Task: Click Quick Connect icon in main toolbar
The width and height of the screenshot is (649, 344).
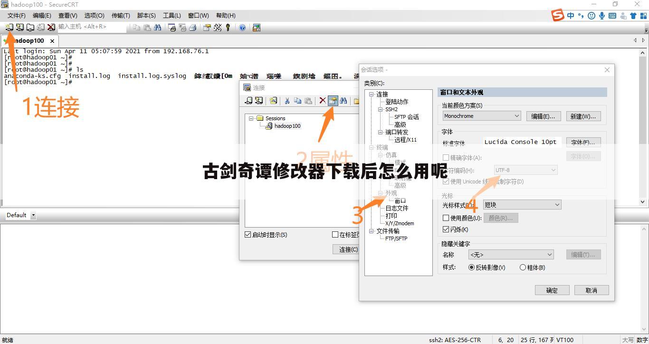Action: tap(19, 28)
